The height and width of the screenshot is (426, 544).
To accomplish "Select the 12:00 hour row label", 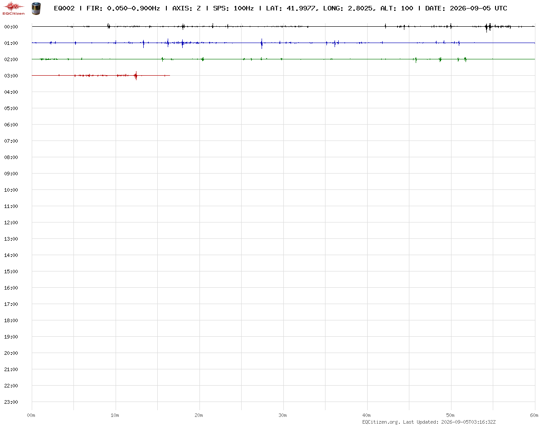I will tap(10, 223).
